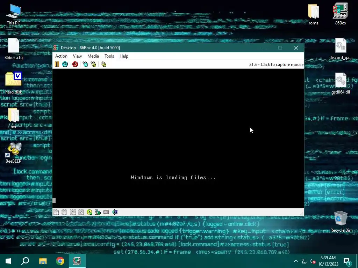358x268 pixels.
Task: Click the gray hard disk status icon
Action: [x=106, y=212]
